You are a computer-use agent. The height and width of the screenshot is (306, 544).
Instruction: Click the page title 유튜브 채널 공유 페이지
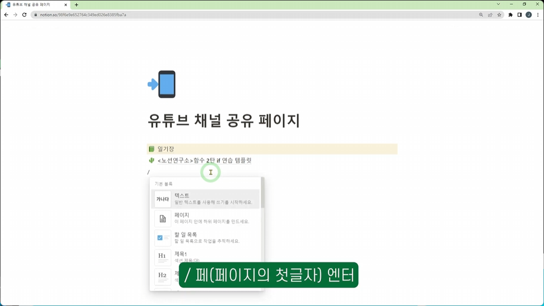[x=224, y=121]
